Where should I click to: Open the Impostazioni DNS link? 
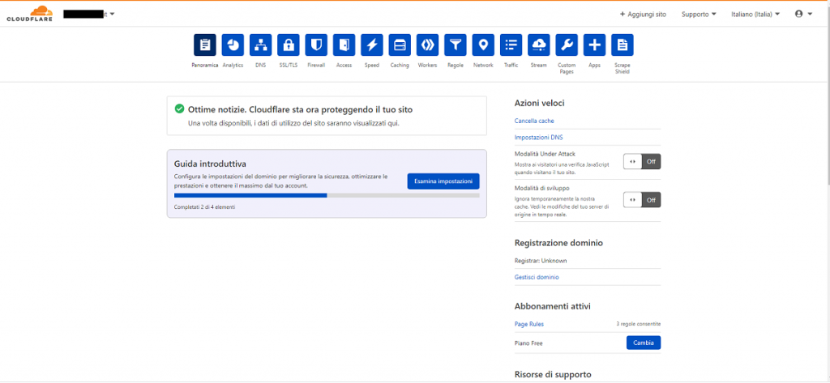pyautogui.click(x=538, y=137)
